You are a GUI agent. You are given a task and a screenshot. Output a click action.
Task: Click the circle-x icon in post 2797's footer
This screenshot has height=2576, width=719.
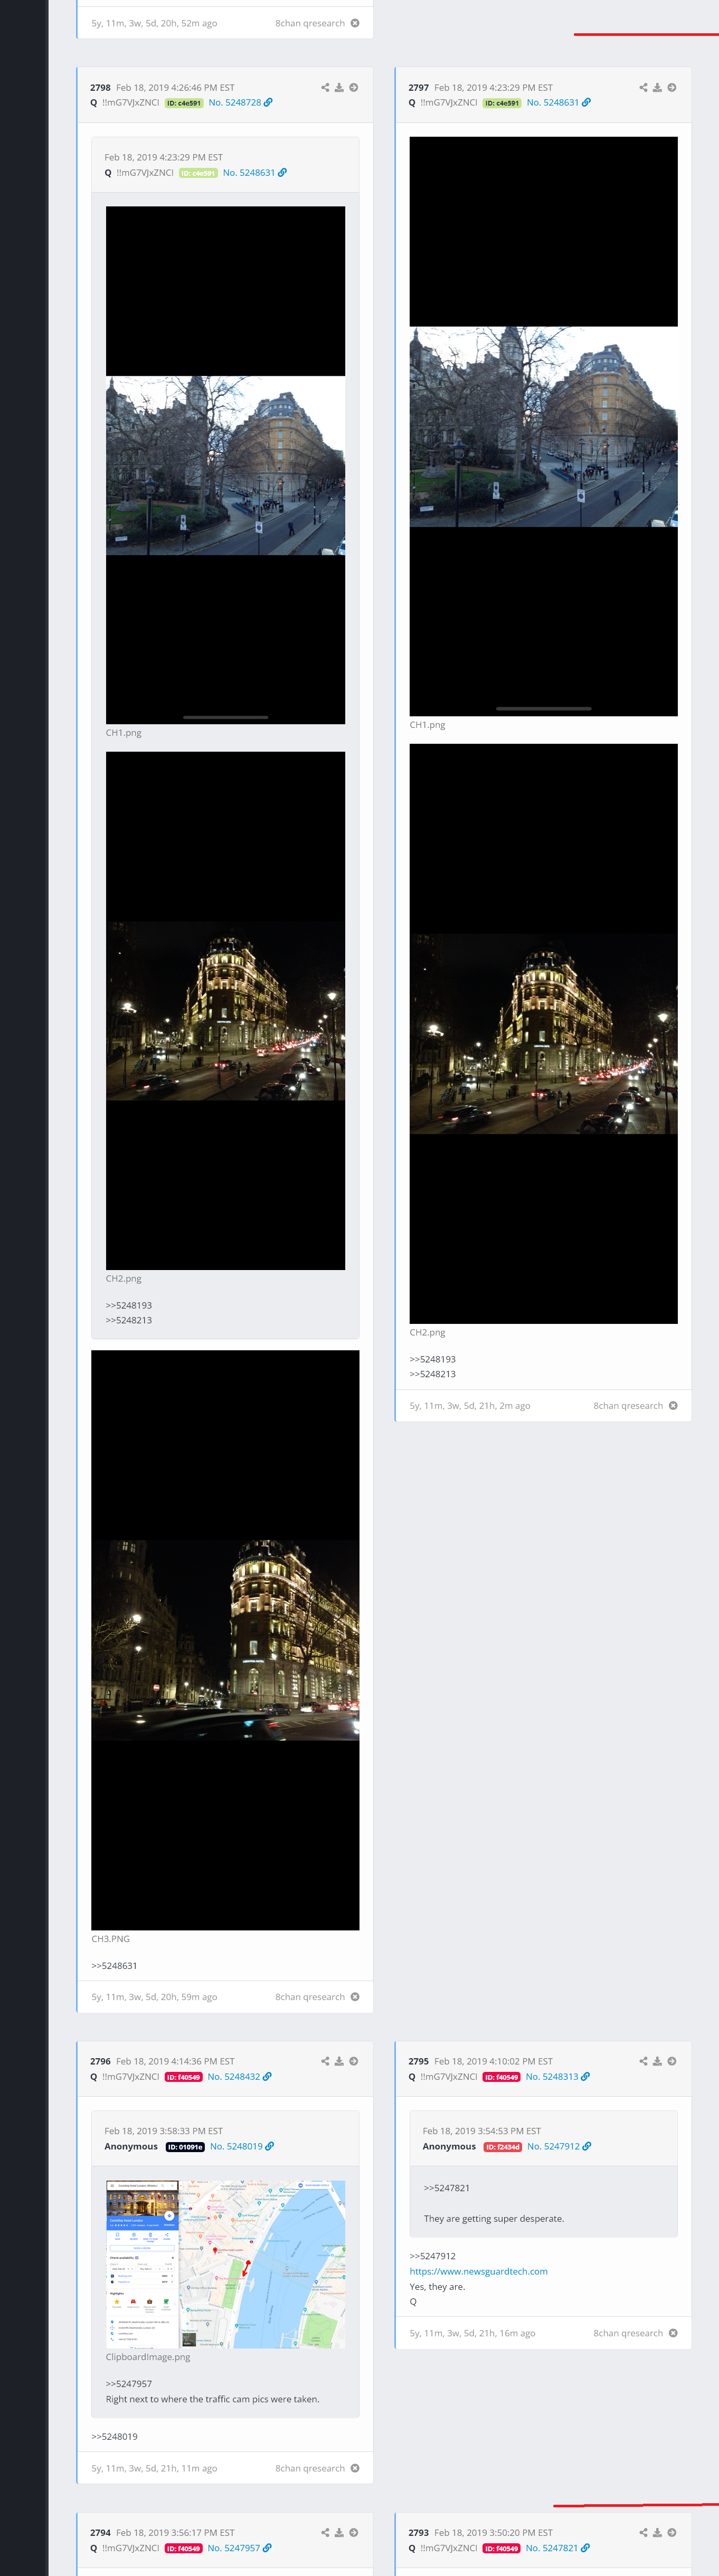pyautogui.click(x=673, y=1406)
